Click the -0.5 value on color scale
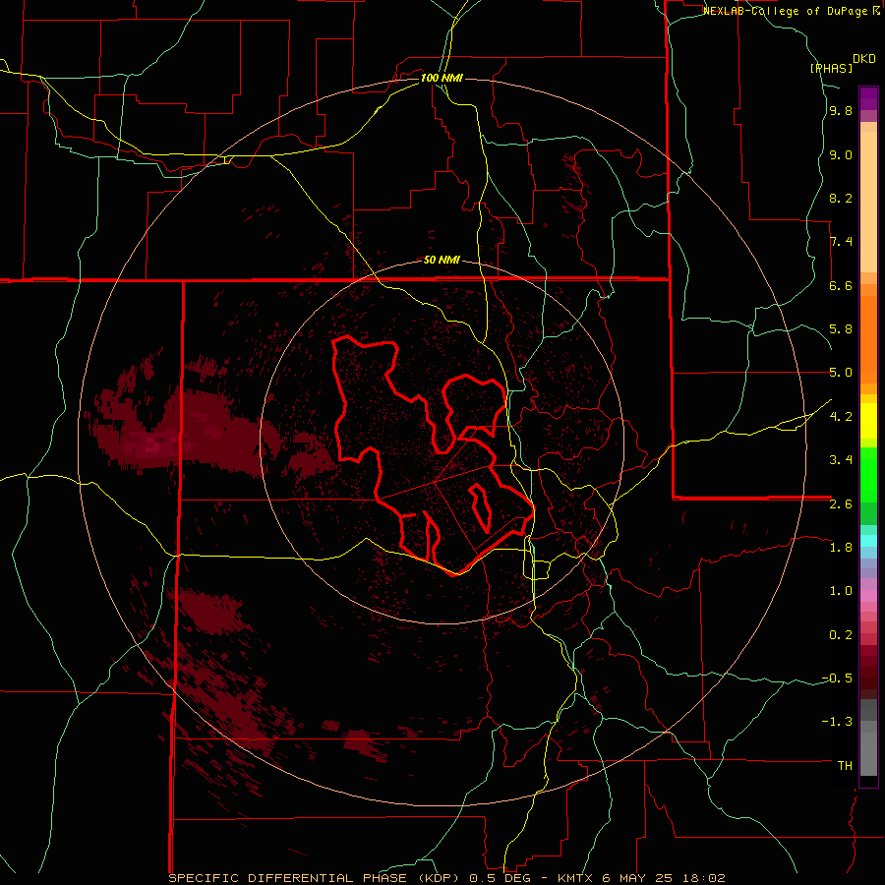This screenshot has height=885, width=885. coord(837,678)
